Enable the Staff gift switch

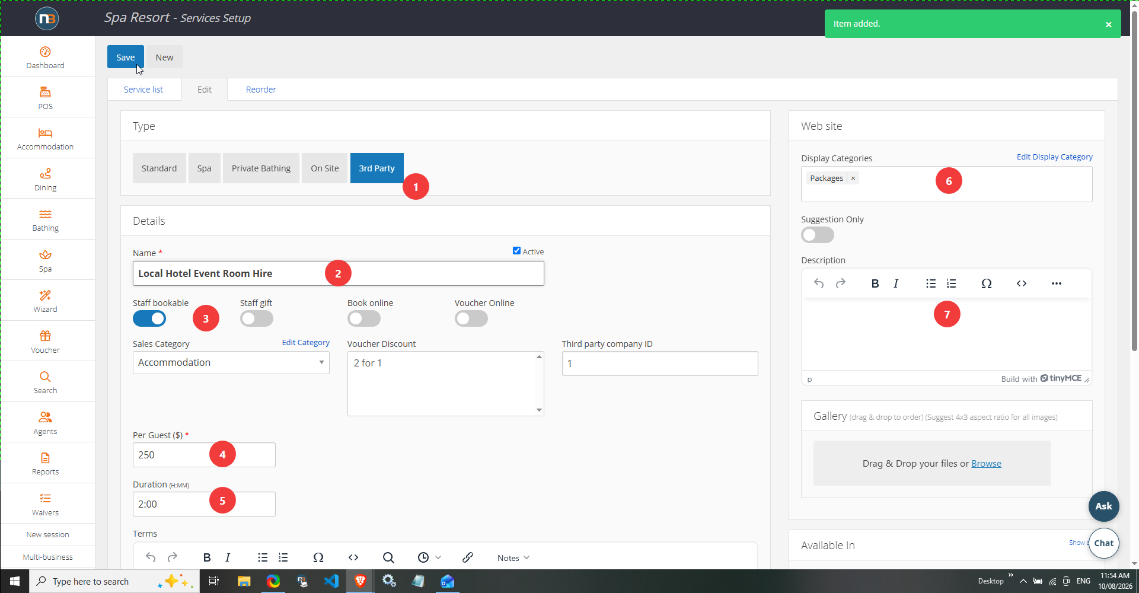point(257,318)
